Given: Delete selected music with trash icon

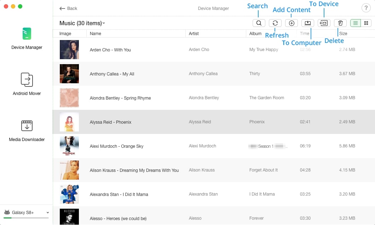Looking at the screenshot, I should pos(340,23).
